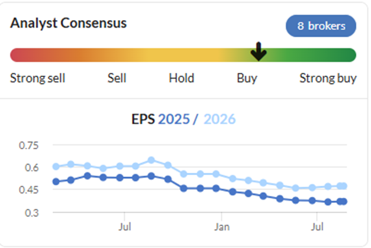Click the Strong buy label

point(328,78)
